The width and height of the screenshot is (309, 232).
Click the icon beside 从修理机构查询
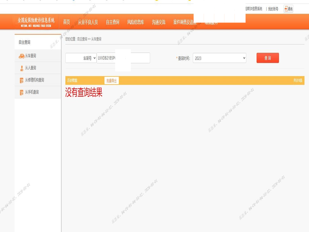[x=22, y=80]
